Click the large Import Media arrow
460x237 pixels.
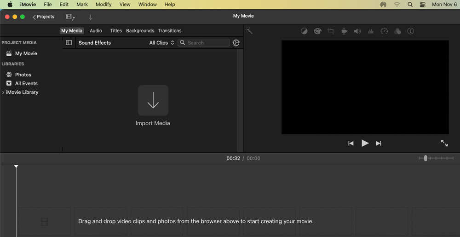(153, 100)
